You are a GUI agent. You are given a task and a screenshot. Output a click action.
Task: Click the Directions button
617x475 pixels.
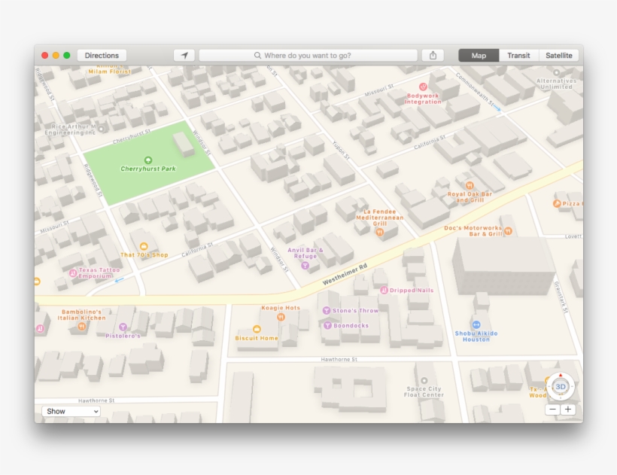[102, 54]
